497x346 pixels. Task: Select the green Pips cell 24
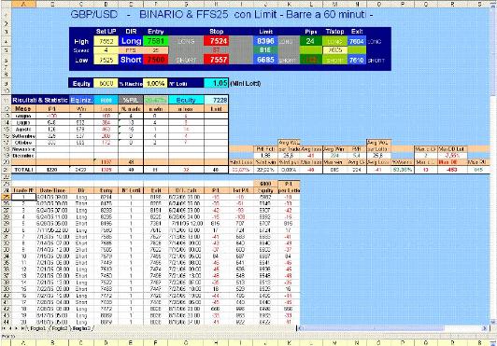tap(310, 41)
